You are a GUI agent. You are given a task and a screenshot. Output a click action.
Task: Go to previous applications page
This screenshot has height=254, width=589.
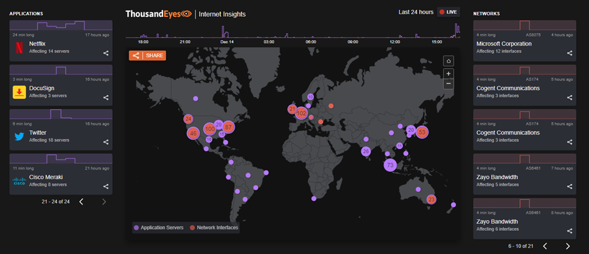pyautogui.click(x=81, y=202)
